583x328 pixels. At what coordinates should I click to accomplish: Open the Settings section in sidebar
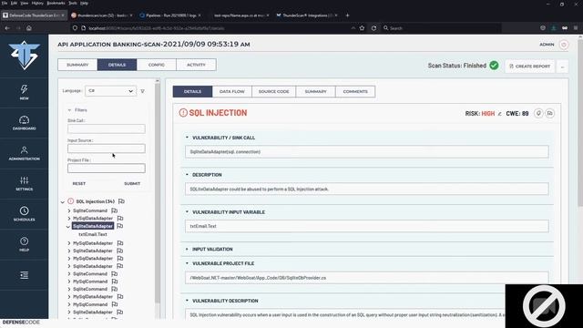[x=25, y=184]
